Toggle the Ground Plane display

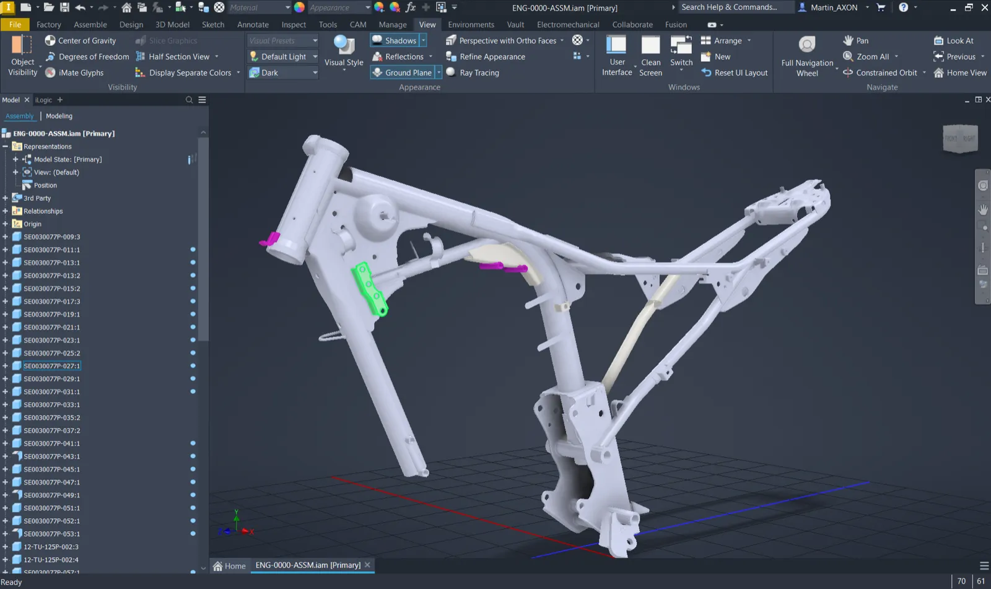point(402,72)
